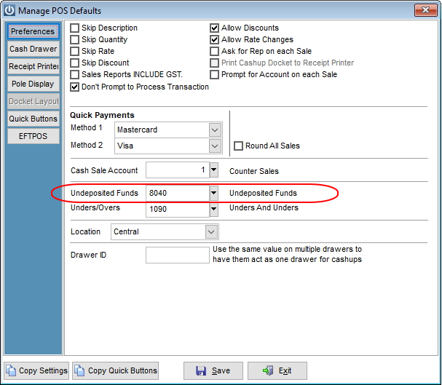Screen dimensions: 442x385
Task: Check Prompt for Account on each Sale
Action: [214, 75]
